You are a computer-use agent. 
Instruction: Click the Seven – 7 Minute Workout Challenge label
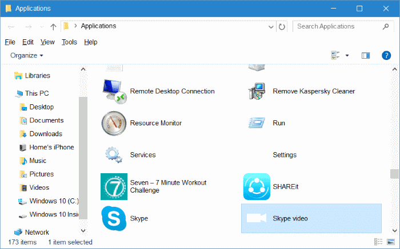point(168,186)
